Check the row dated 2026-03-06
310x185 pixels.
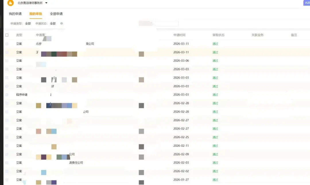(x=7, y=61)
